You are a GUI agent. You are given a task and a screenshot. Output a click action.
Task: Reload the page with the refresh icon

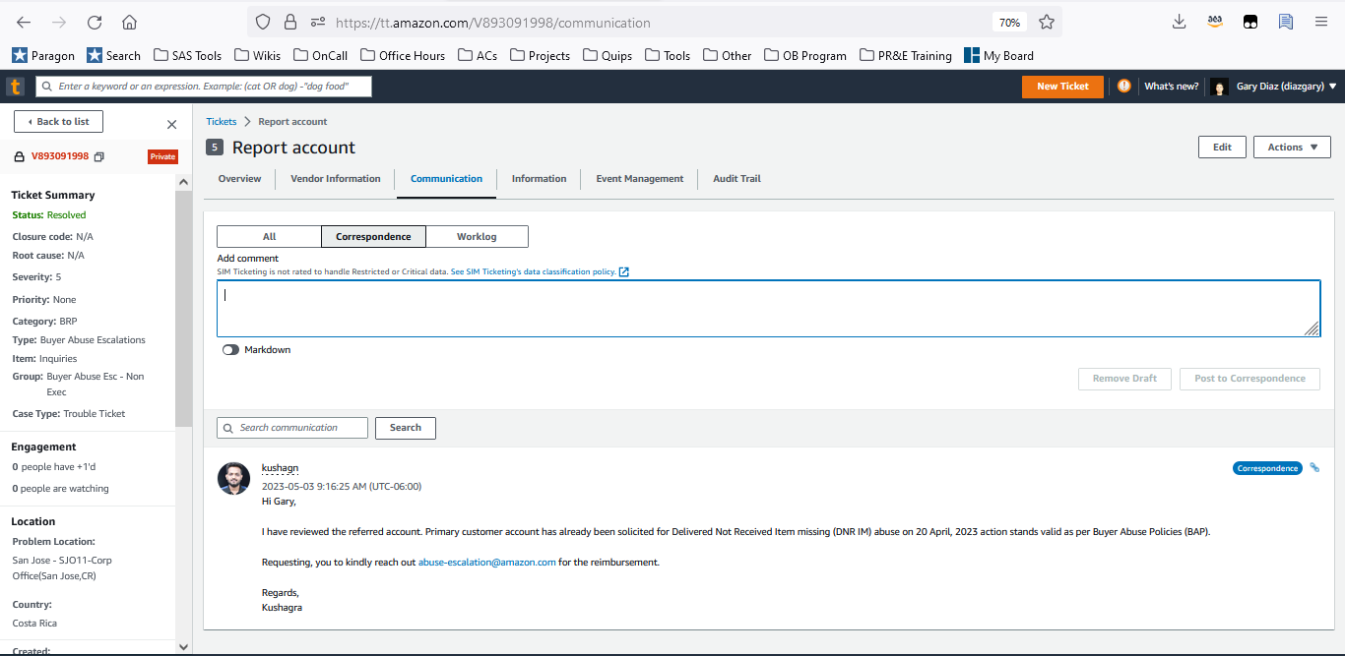(x=95, y=22)
